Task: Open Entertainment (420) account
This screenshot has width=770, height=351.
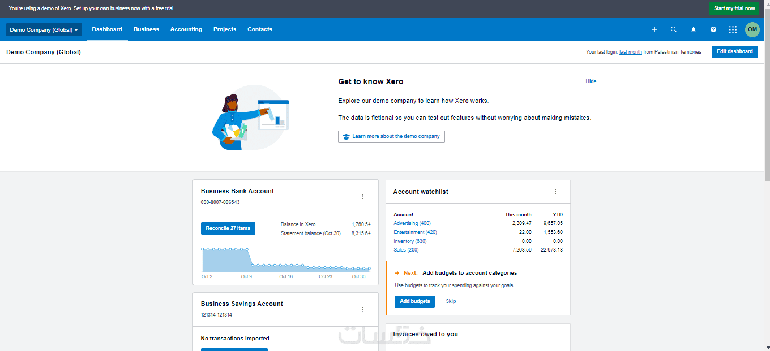Action: 415,232
